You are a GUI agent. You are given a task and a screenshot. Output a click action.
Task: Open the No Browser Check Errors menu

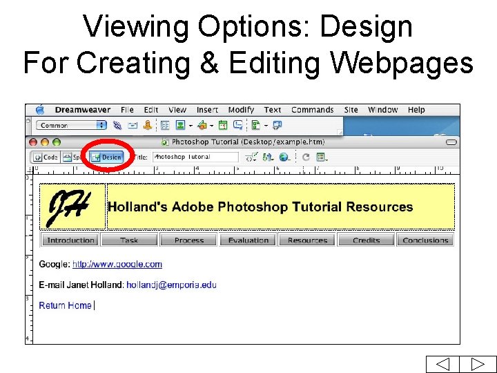251,157
